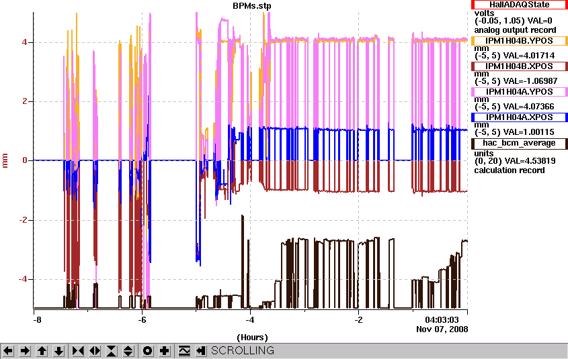
Task: Zoom in horizontally with the bowtie icon
Action: tap(78, 351)
